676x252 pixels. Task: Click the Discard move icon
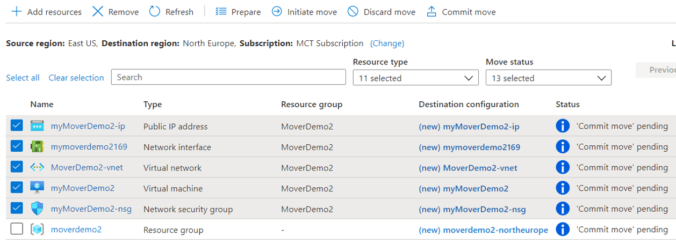[x=353, y=12]
